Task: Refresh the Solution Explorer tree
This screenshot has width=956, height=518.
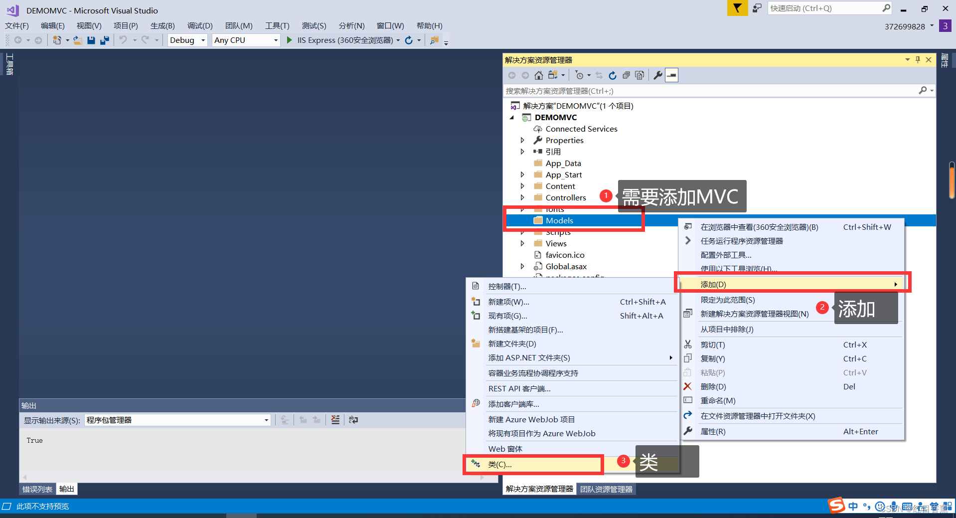Action: (x=613, y=75)
